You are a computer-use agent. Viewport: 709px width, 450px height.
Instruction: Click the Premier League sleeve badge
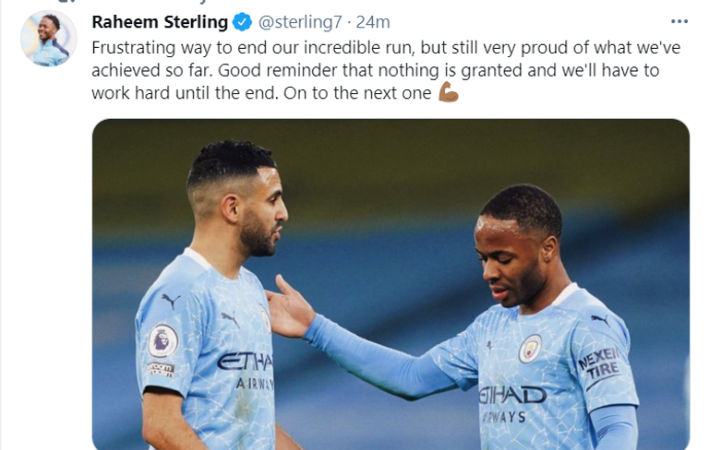coord(162,343)
